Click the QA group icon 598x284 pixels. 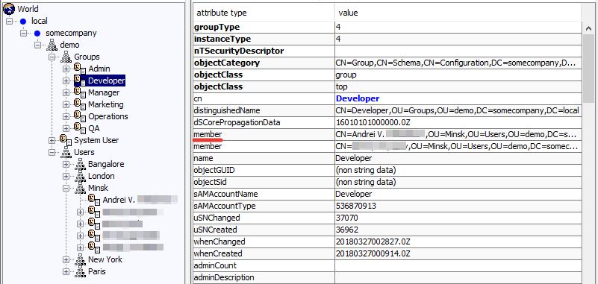point(80,128)
